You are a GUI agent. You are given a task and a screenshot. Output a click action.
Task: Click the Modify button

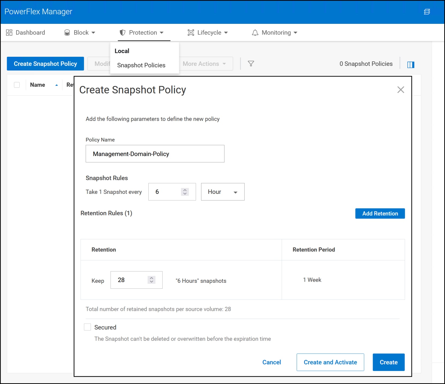[99, 64]
